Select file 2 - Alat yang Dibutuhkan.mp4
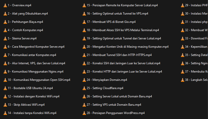The width and height of the screenshot is (208, 119). 28,14
